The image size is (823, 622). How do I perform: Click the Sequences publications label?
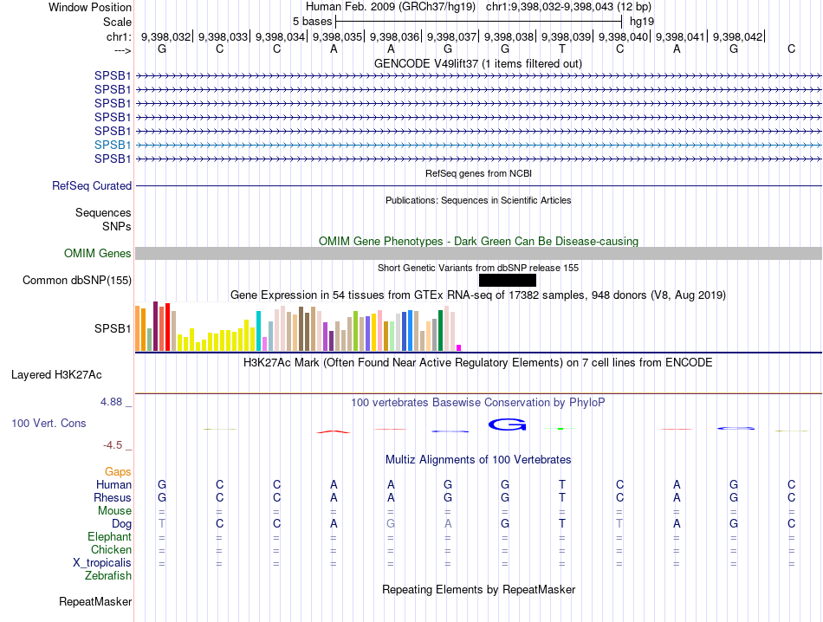(x=103, y=212)
